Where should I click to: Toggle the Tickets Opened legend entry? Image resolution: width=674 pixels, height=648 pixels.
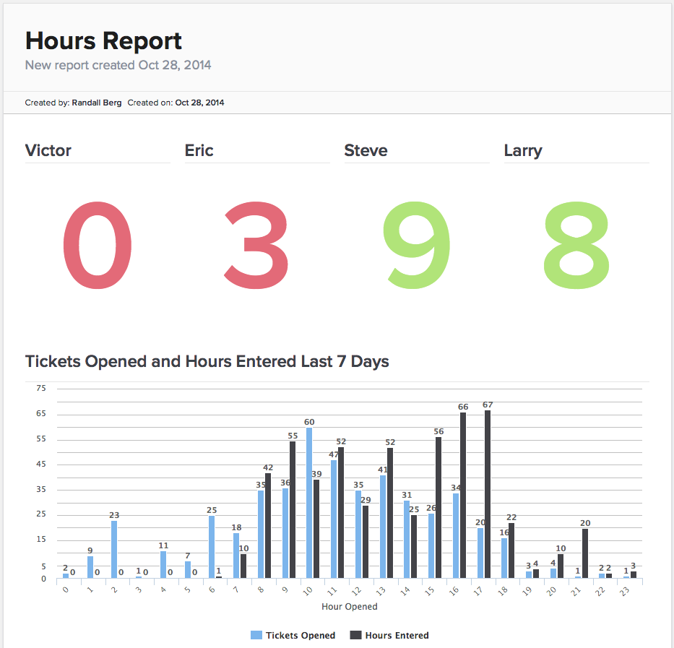(x=293, y=635)
